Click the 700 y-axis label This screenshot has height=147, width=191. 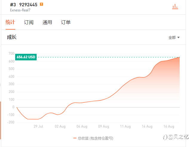coord(11,53)
